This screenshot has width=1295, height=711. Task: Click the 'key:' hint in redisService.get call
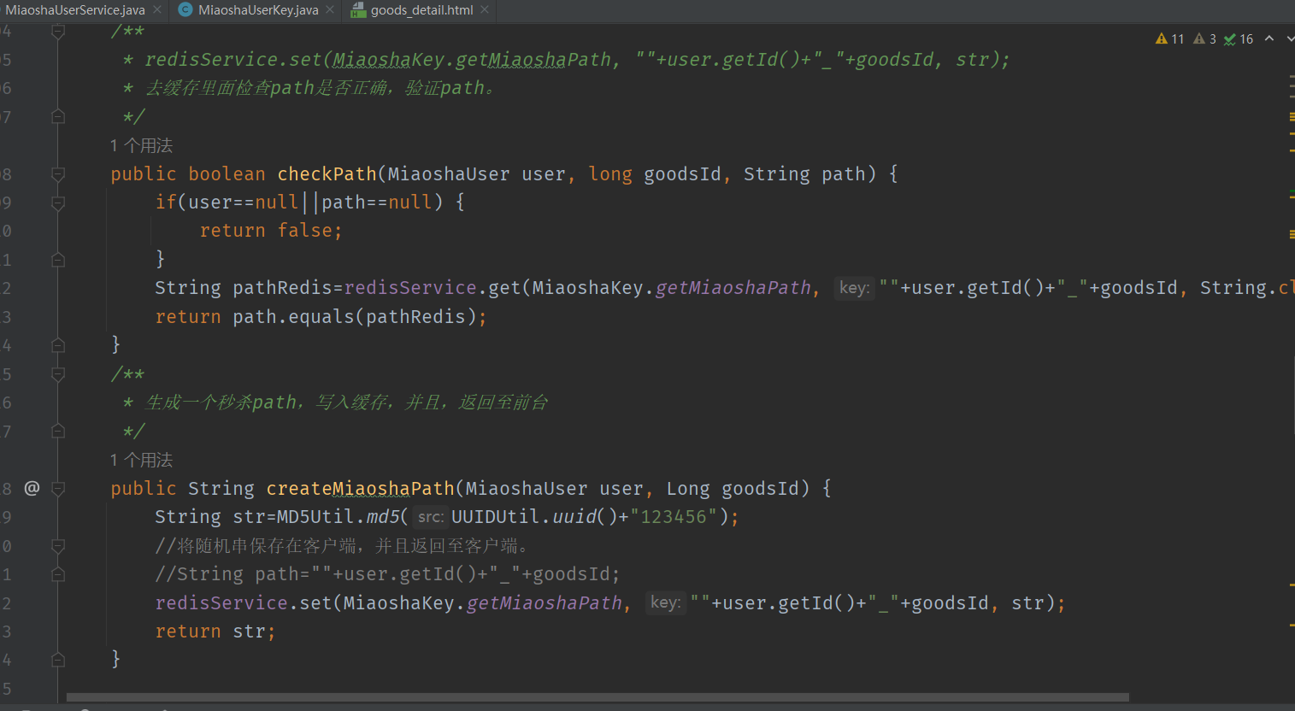click(854, 288)
